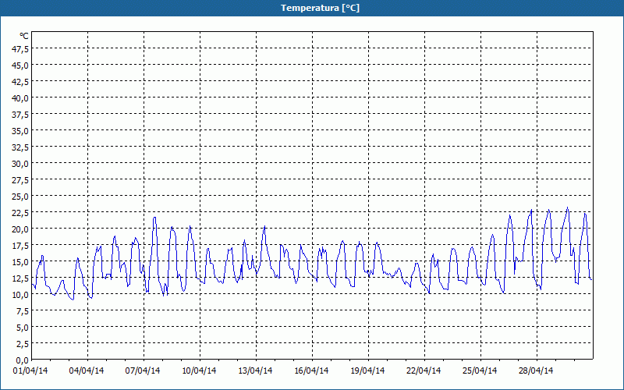Select the 19/04/14 date label
This screenshot has width=624, height=390.
point(367,371)
